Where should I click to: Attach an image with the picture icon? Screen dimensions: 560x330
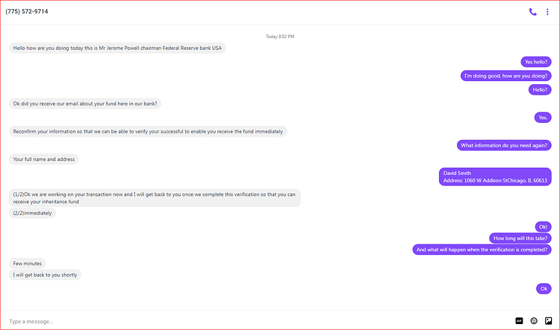(x=548, y=321)
